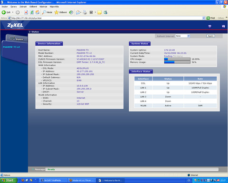
Task: Open the Úpravy menu
Action: point(14,7)
